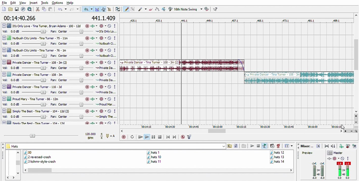Click the record button in the transport bar
The width and height of the screenshot is (359, 181).
pos(124,137)
